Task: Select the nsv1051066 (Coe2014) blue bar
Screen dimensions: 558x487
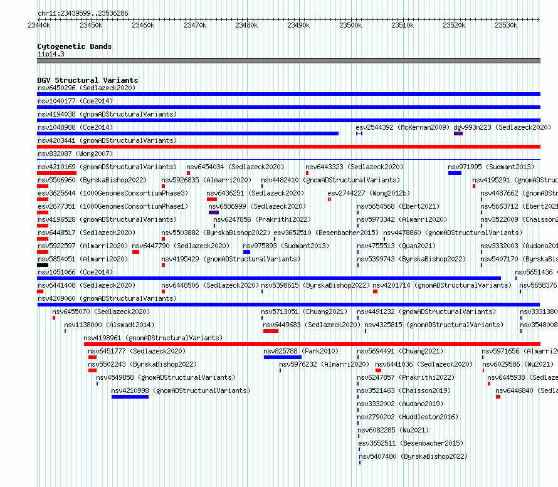Action: (269, 278)
